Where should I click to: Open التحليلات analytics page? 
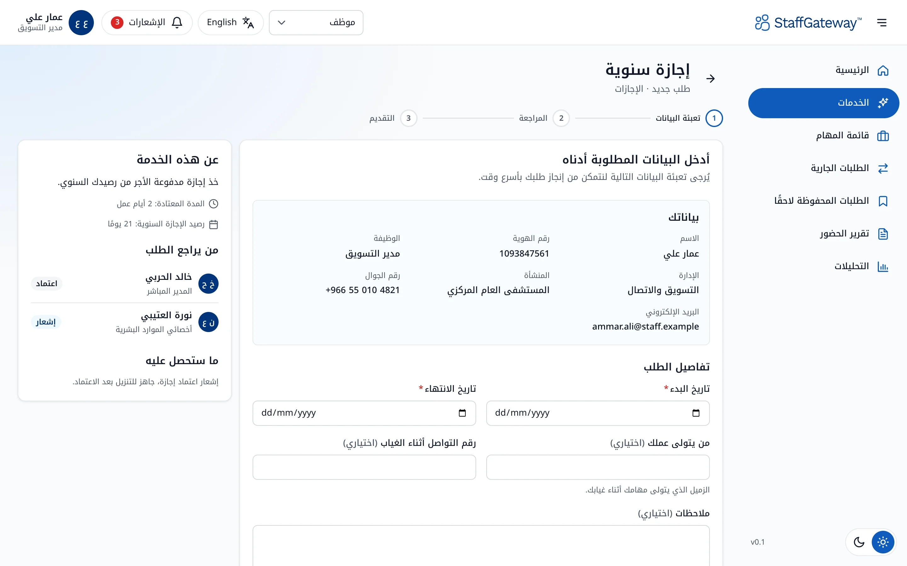pos(824,266)
